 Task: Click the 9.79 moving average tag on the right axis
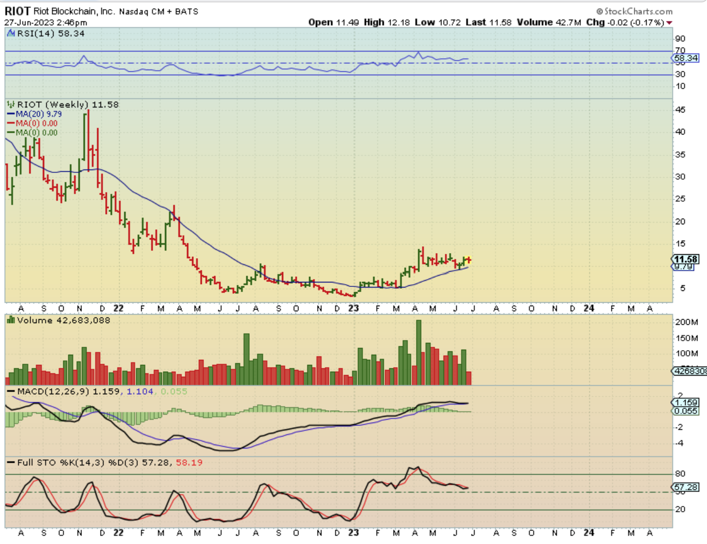[683, 267]
